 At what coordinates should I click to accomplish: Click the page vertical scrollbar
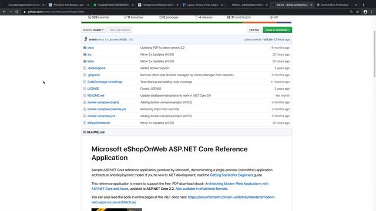coord(374,54)
